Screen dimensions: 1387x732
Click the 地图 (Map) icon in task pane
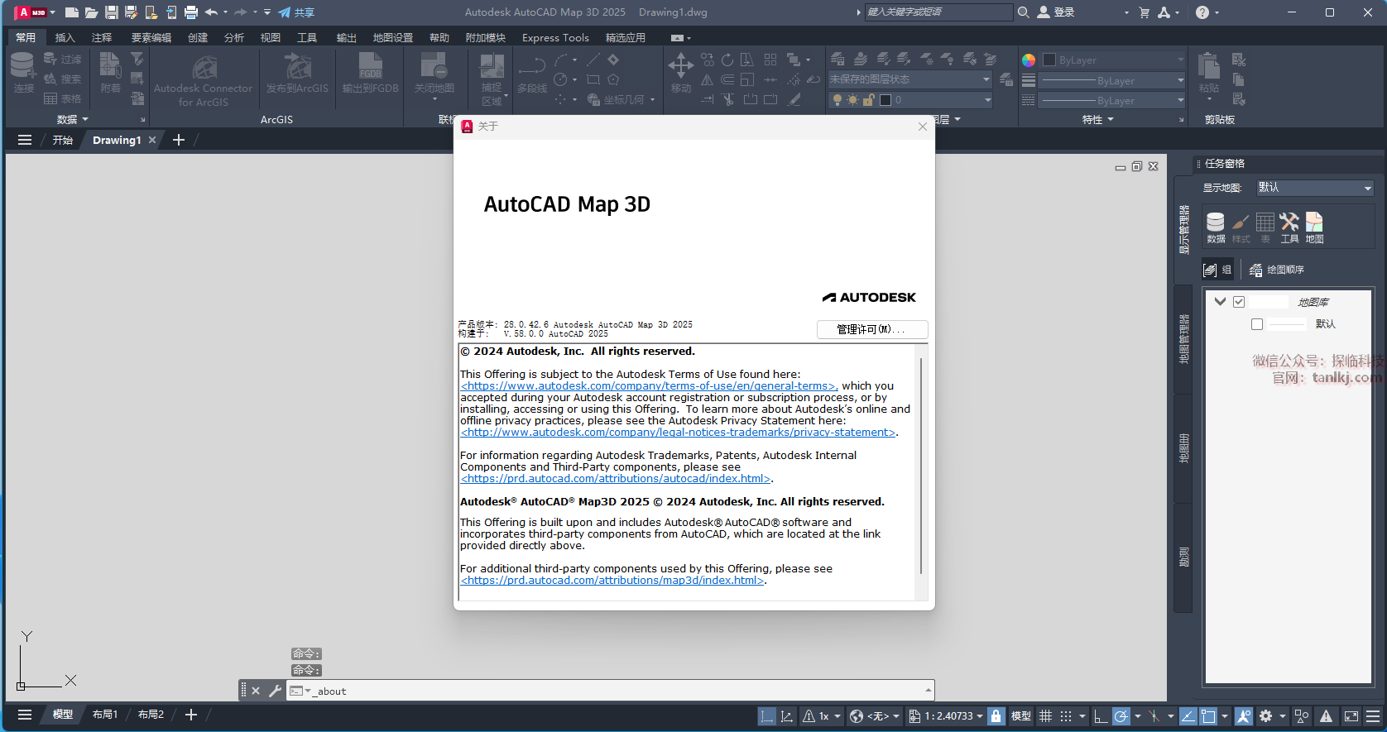pos(1314,227)
